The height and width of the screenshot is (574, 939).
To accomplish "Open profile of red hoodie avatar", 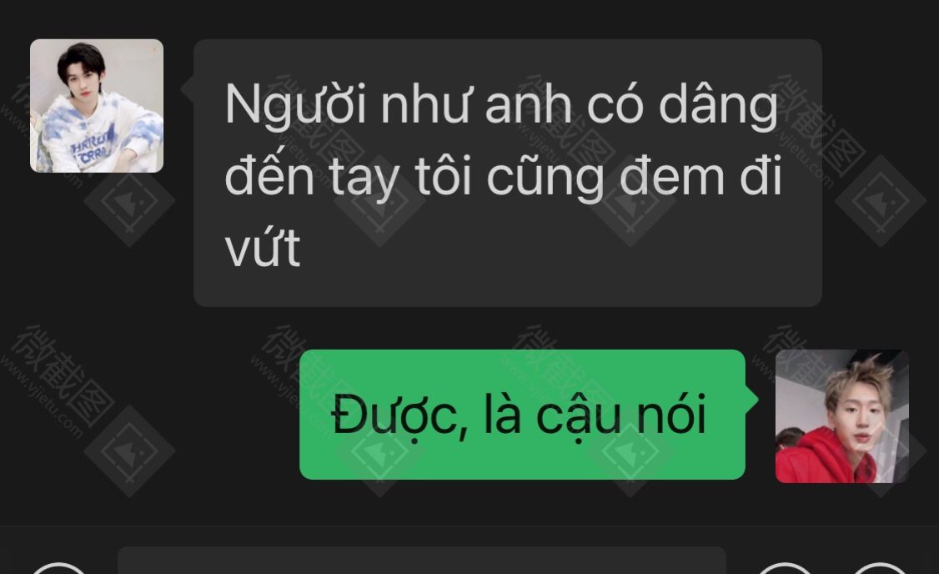I will click(x=842, y=416).
